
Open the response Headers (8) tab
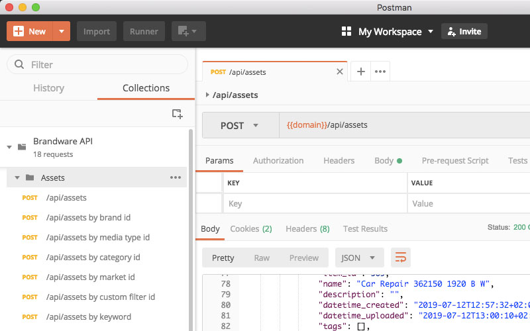click(307, 229)
